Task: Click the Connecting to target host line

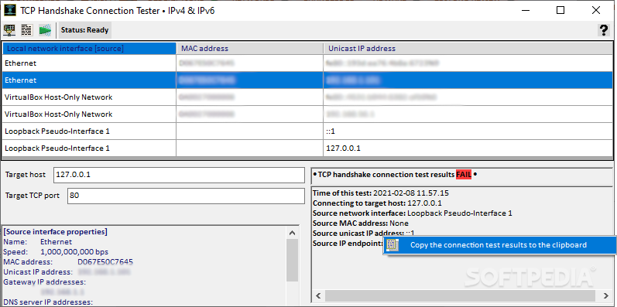Action: click(x=377, y=203)
